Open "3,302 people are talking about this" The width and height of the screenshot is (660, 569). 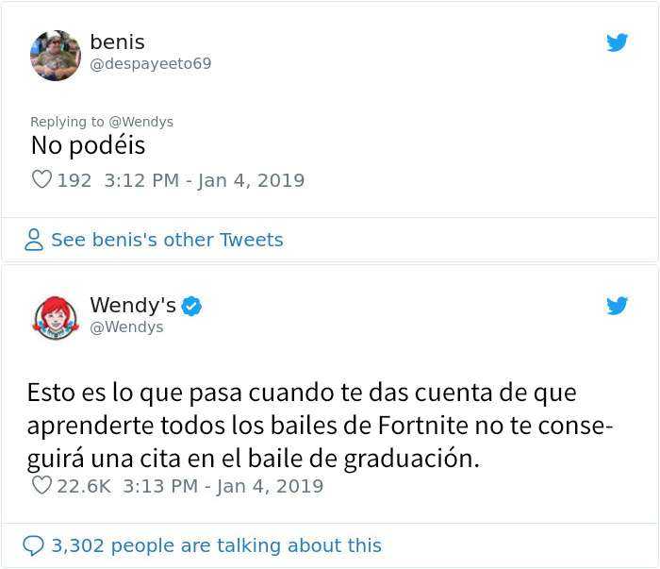point(216,545)
